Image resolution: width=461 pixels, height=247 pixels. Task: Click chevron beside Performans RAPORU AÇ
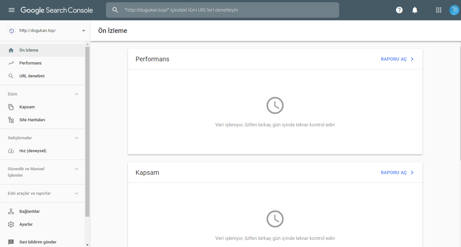click(x=412, y=59)
